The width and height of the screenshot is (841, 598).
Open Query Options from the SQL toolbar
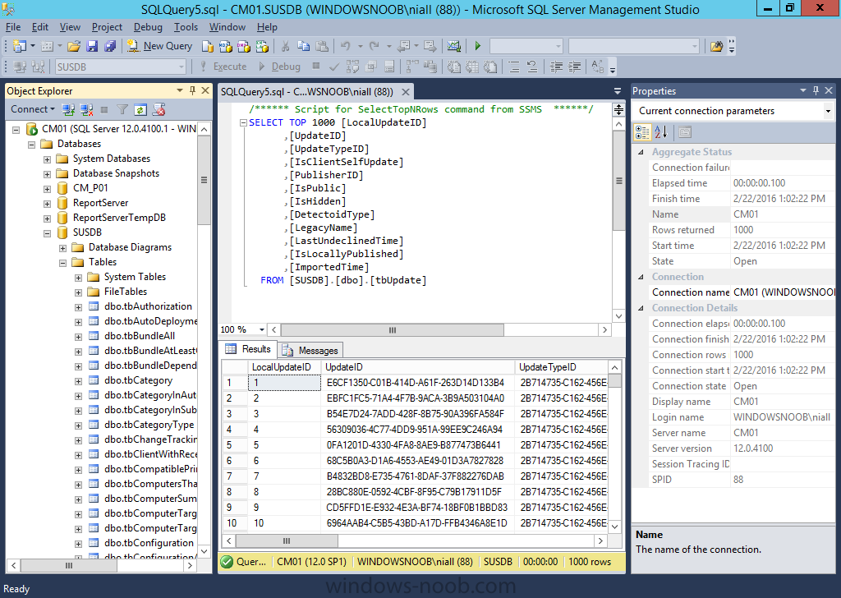point(370,67)
